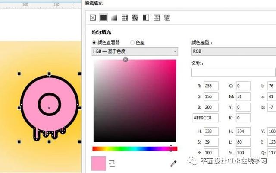Viewport: 276px width, 173px height.
Task: Select the Uniform Fill icon
Action: pos(103,18)
